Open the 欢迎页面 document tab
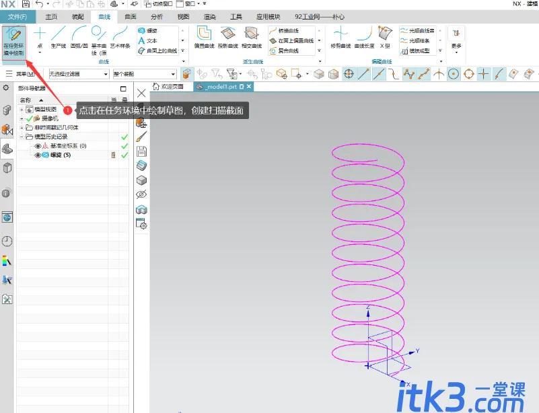Image resolution: width=539 pixels, height=413 pixels. (168, 87)
